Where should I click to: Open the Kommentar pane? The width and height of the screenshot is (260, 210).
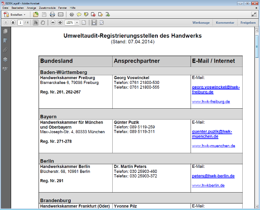[x=225, y=22]
